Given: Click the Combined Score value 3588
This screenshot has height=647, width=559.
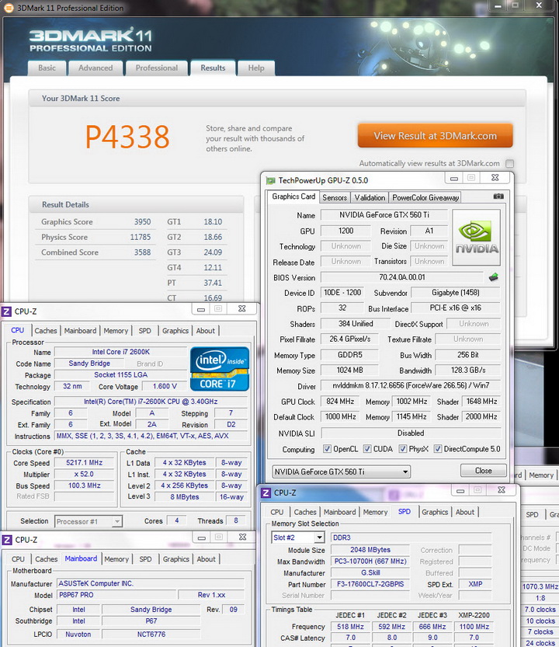Looking at the screenshot, I should pos(142,252).
